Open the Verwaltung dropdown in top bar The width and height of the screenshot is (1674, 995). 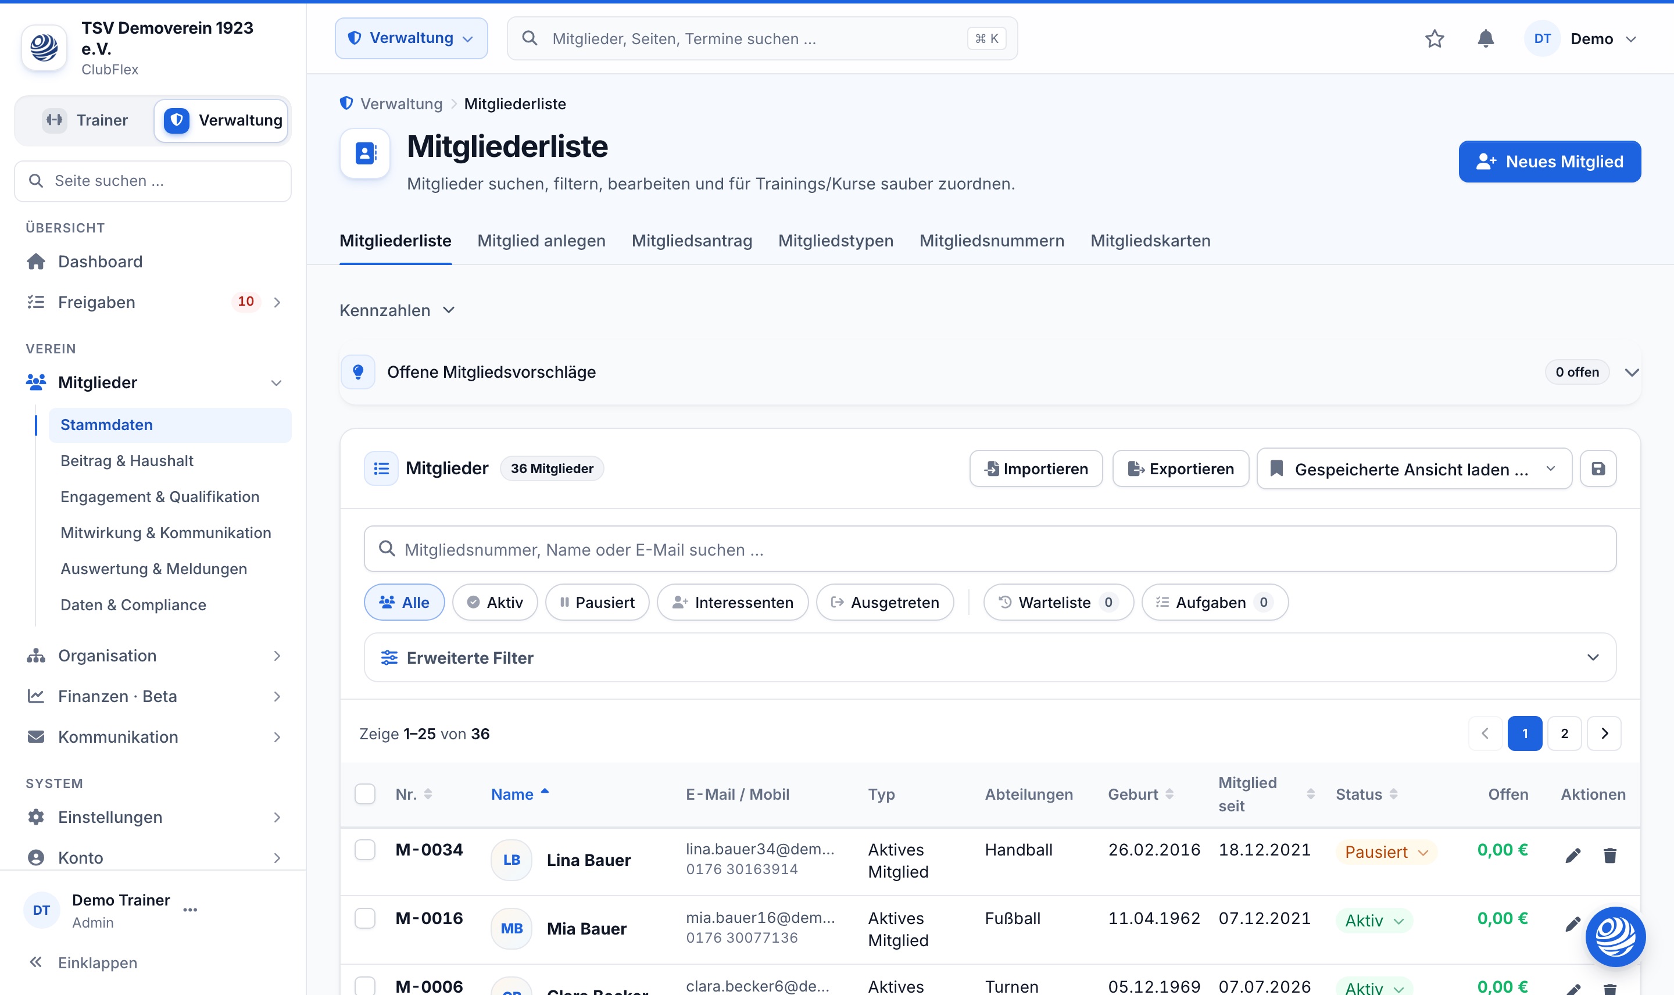(x=411, y=38)
